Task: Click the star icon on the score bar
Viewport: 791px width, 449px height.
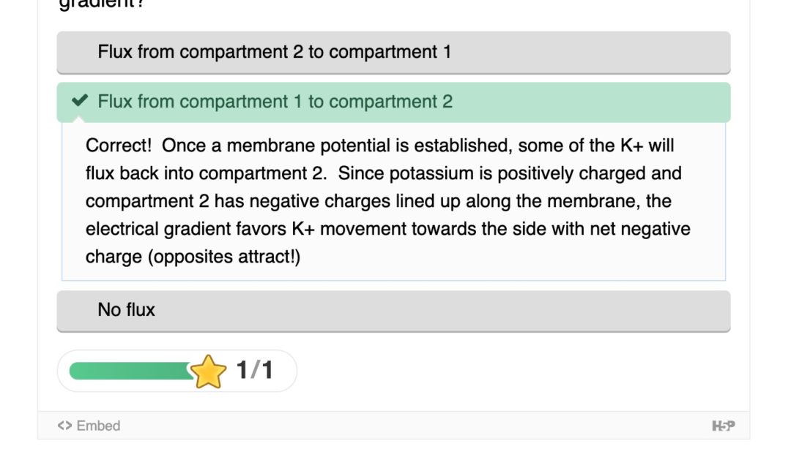Action: coord(209,371)
